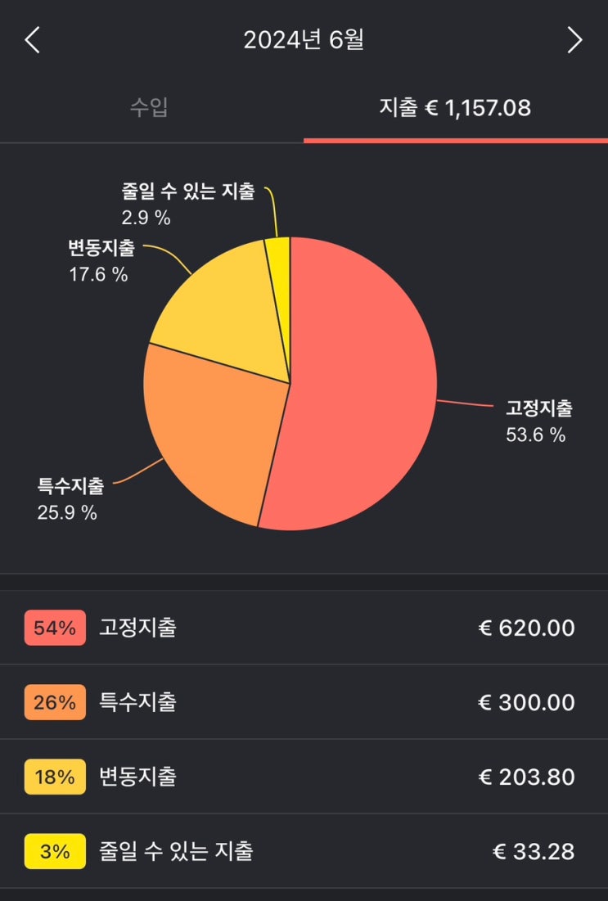Go to next month with right arrow
The image size is (608, 901).
[575, 40]
